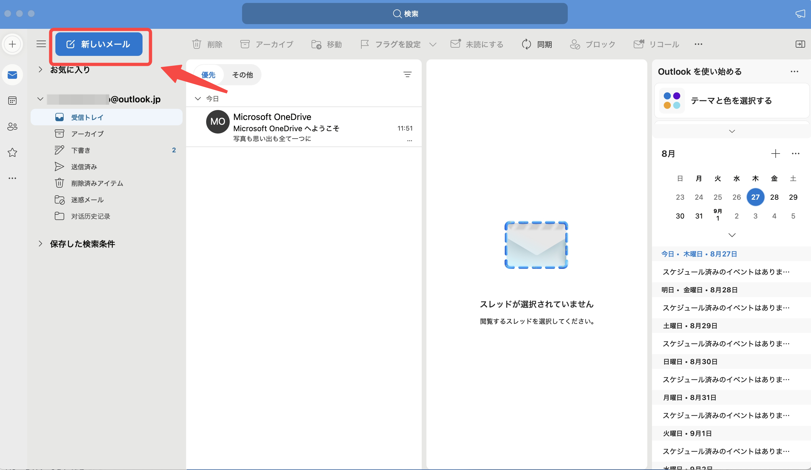Open the flag options dropdown arrow
This screenshot has height=470, width=811.
pyautogui.click(x=433, y=44)
